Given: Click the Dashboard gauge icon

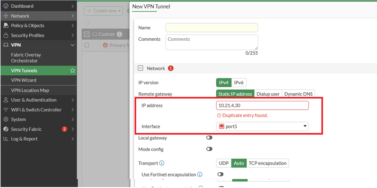Looking at the screenshot, I should (x=6, y=6).
